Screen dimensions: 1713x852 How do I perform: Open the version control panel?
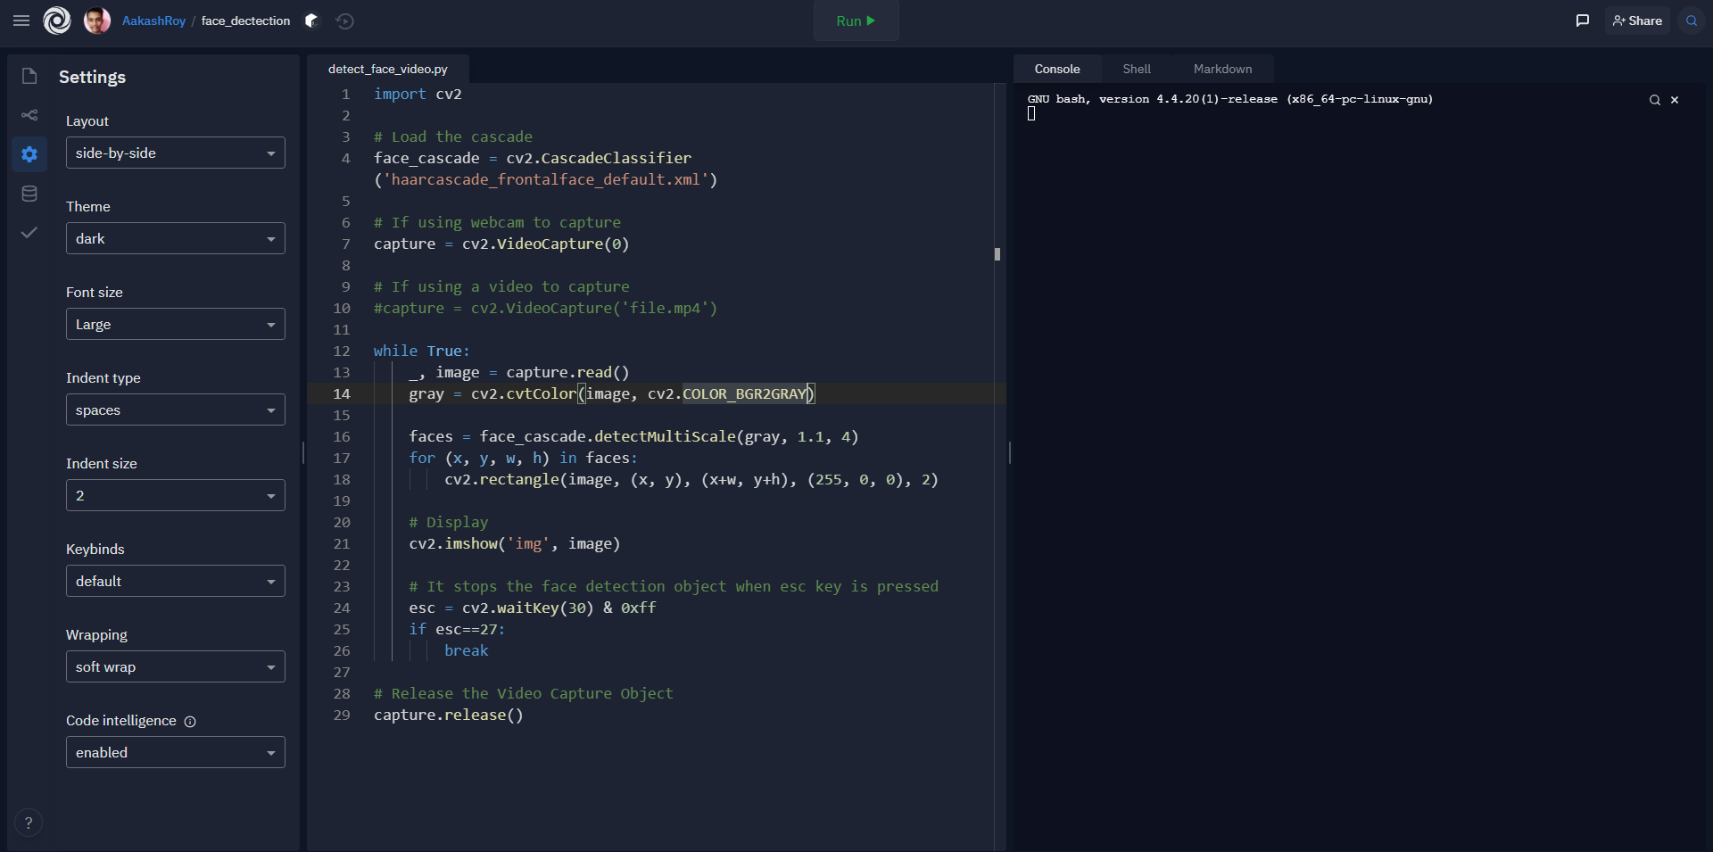click(29, 115)
